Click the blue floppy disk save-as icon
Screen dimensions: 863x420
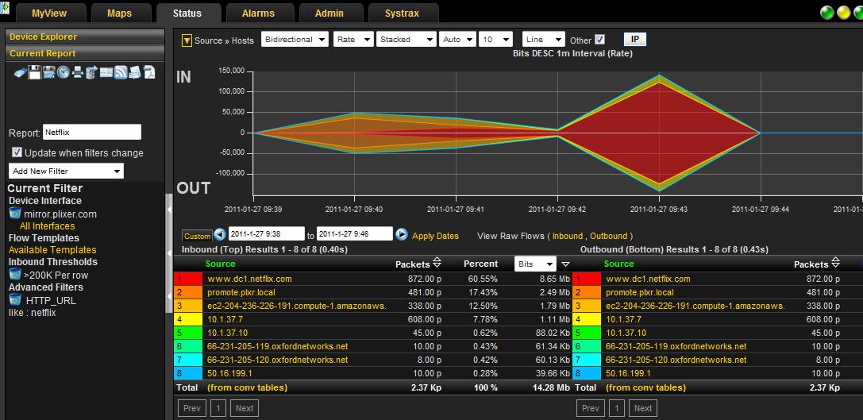click(x=49, y=72)
